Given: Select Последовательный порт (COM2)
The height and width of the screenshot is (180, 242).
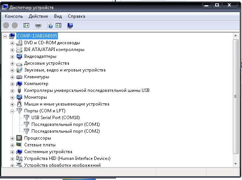Looking at the screenshot, I should [x=66, y=131].
